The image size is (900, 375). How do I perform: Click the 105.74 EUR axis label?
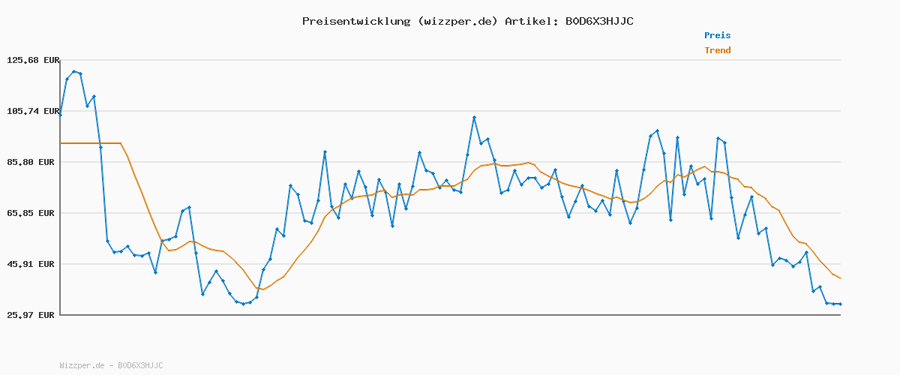[x=32, y=111]
